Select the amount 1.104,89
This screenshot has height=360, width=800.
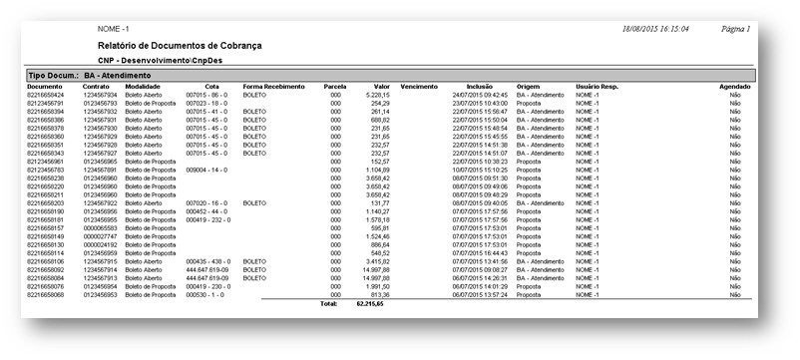378,170
